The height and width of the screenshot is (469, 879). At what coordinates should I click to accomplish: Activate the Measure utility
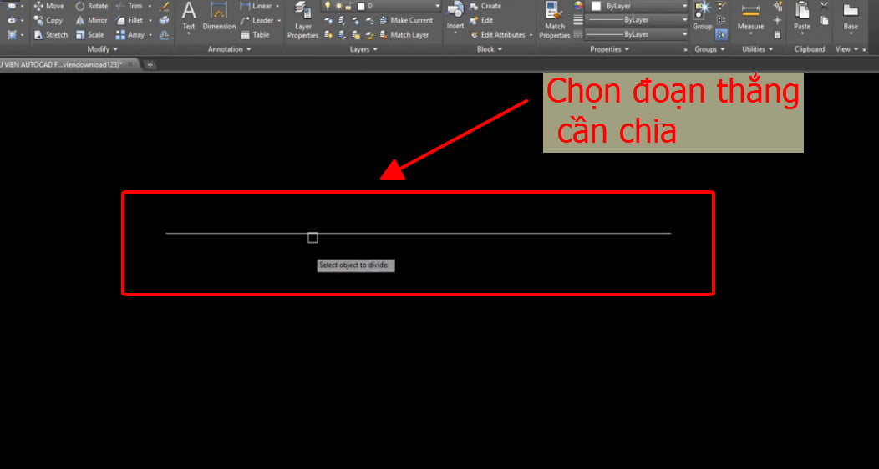(x=750, y=16)
